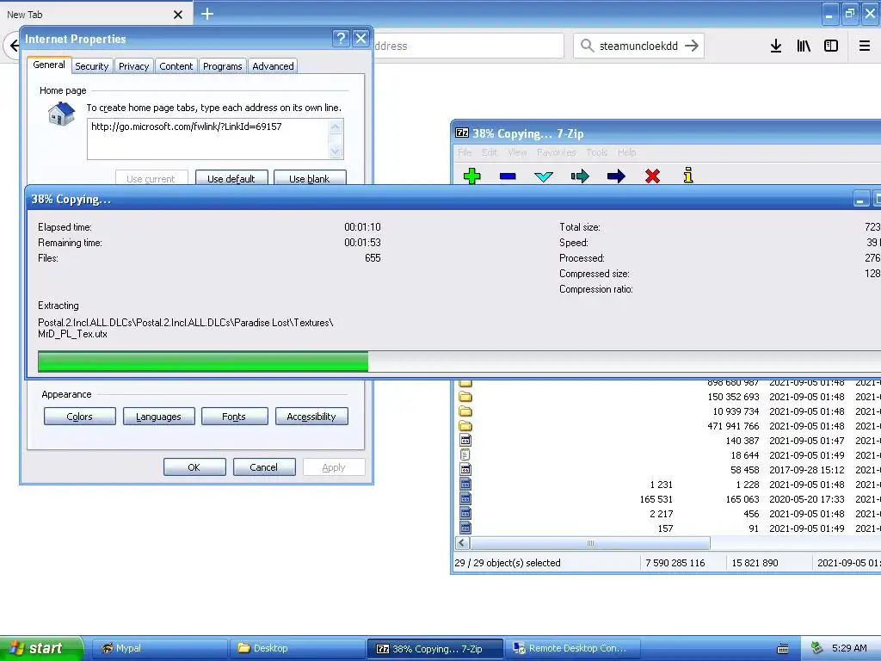Click Cancel in Internet Properties

tap(263, 467)
